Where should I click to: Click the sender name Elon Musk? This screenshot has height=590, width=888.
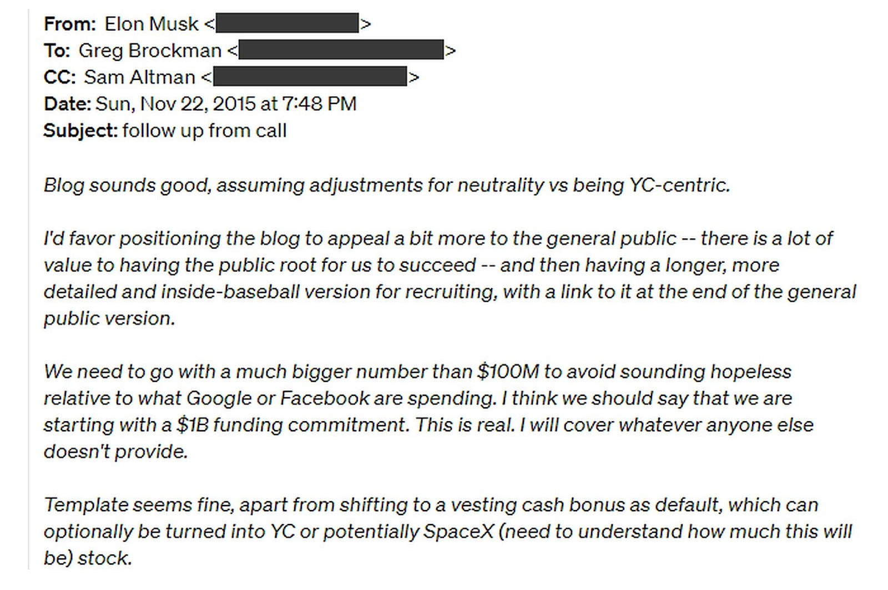coord(152,23)
